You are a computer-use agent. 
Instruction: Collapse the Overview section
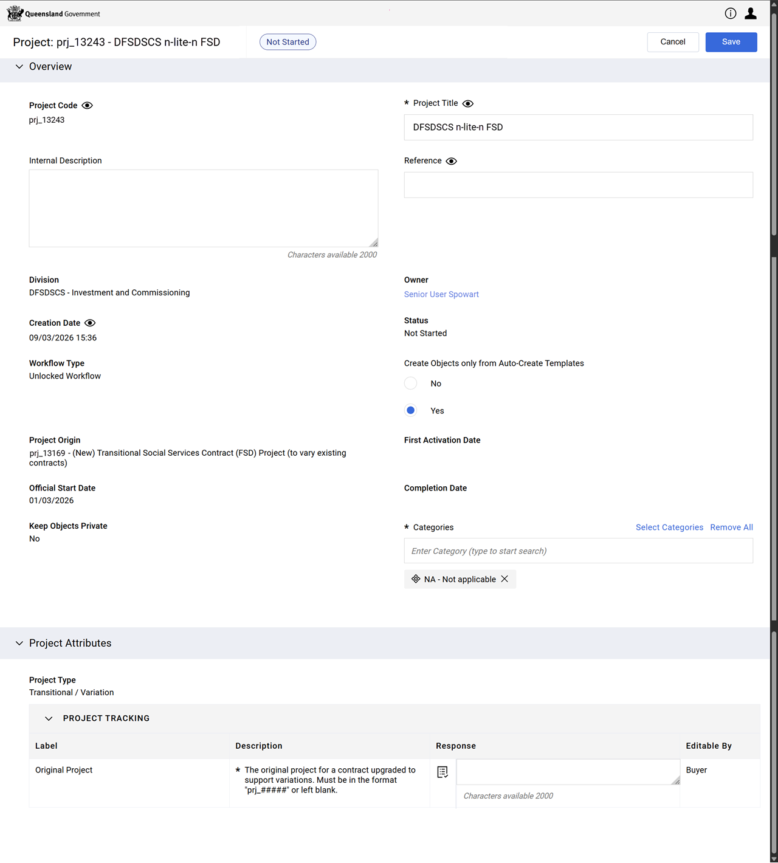19,67
